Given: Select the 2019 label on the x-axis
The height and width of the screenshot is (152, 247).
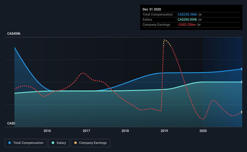Looking at the screenshot, I should (x=164, y=131).
